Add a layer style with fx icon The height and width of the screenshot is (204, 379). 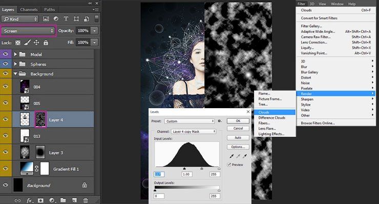(x=30, y=200)
